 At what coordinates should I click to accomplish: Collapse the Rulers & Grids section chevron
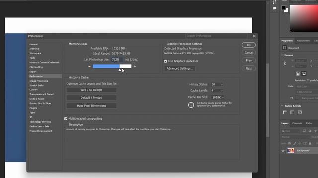pos(282,106)
